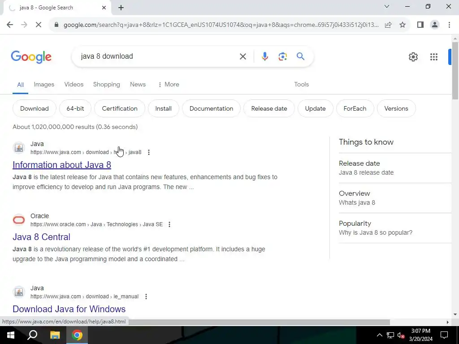Click the Java favicon of the first result

tap(19, 148)
